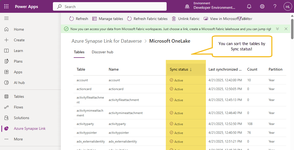Click the Create plus icon
This screenshot has width=294, height=150.
[6, 40]
